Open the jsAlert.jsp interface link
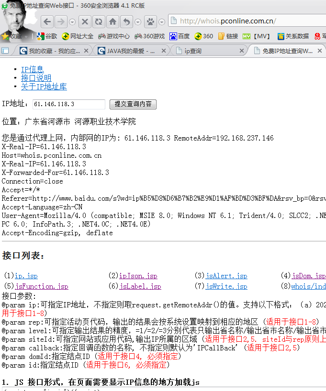This screenshot has width=326, height=391. 226,276
